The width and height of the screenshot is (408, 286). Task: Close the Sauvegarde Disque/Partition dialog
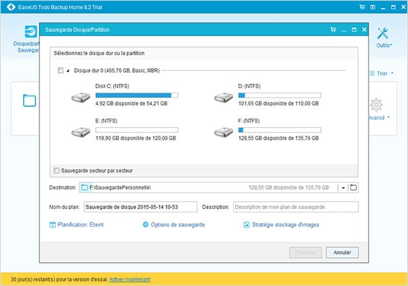pos(364,29)
